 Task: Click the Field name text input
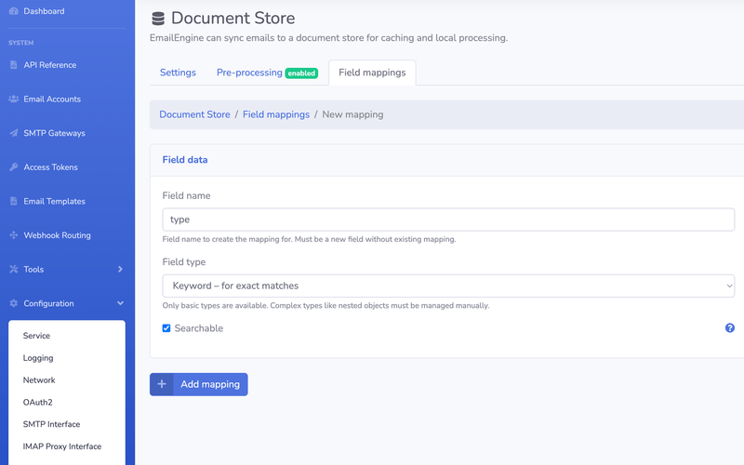pyautogui.click(x=448, y=219)
